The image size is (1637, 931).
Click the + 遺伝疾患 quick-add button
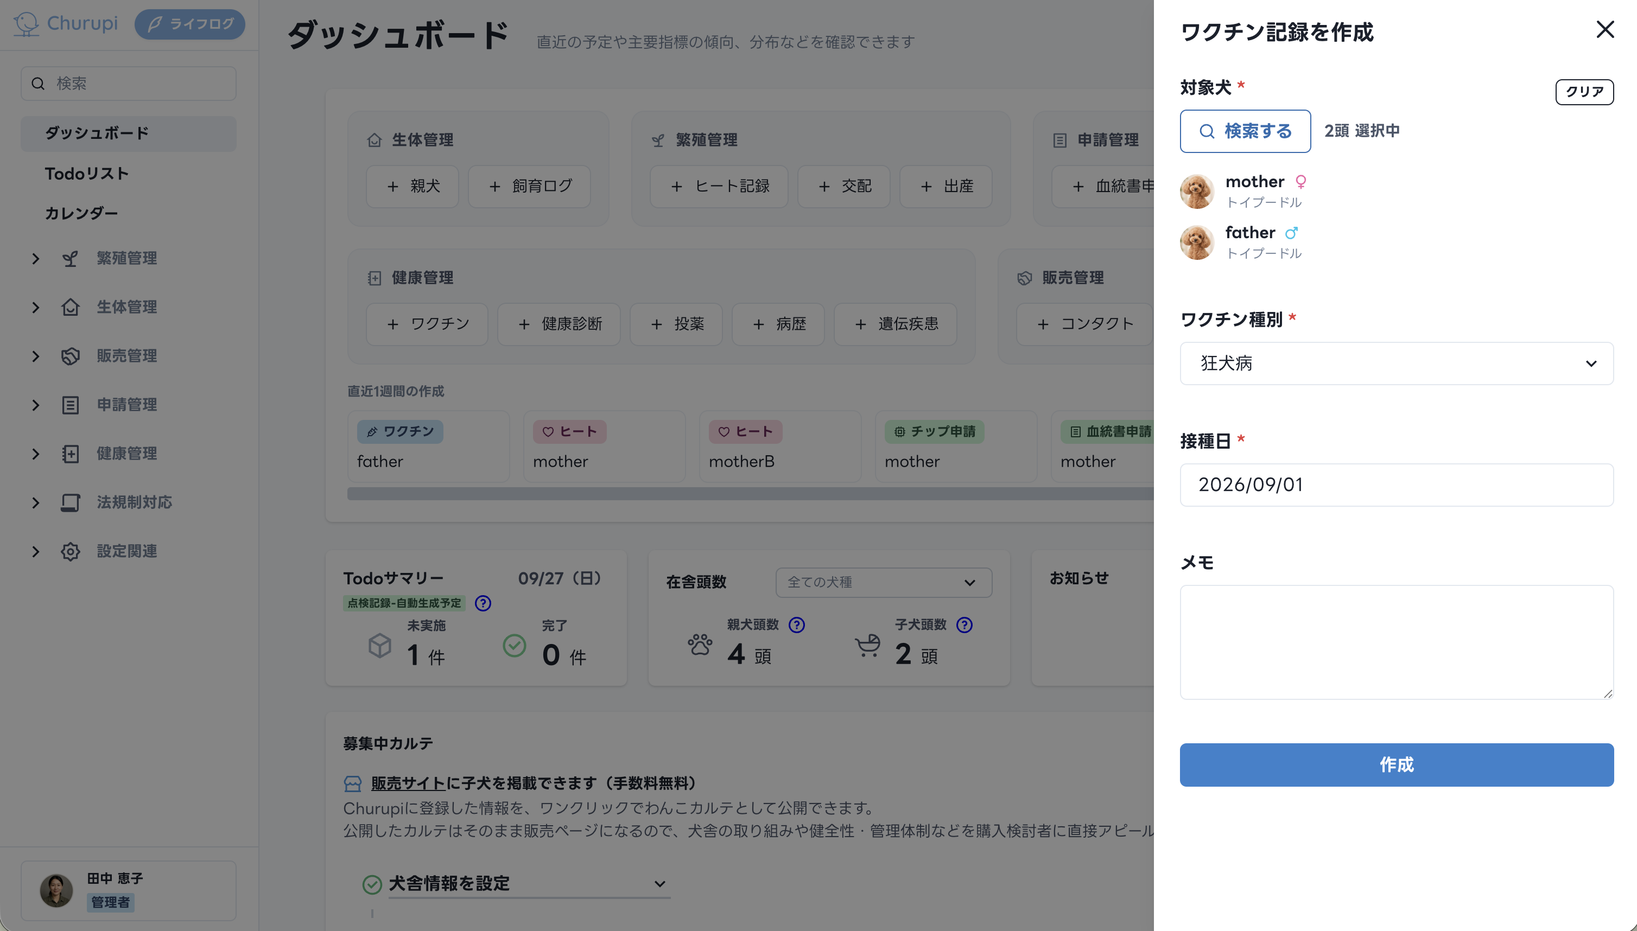pyautogui.click(x=896, y=324)
